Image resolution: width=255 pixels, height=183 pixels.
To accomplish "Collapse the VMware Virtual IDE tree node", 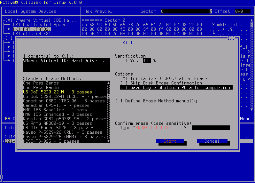I will pos(4,20).
